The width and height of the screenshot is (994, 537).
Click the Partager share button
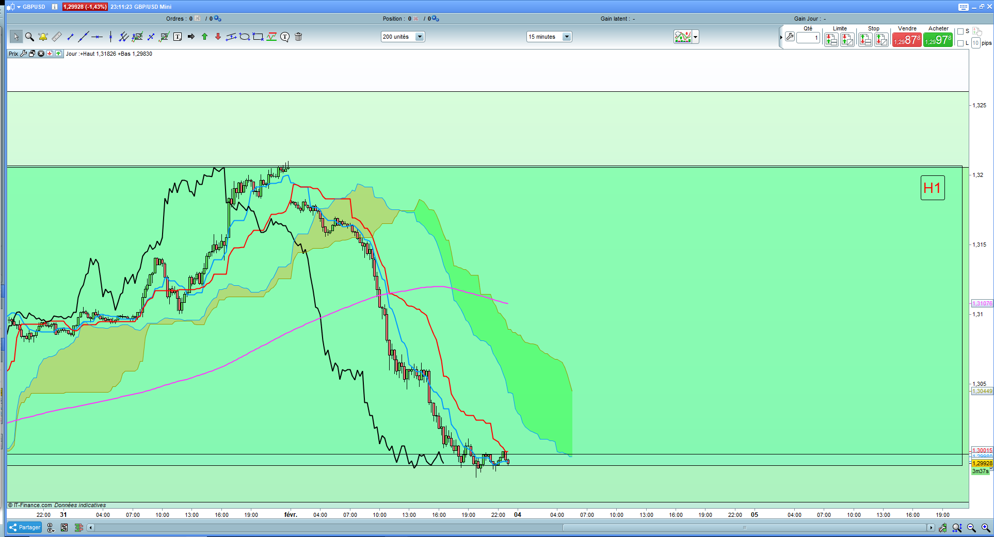point(25,527)
